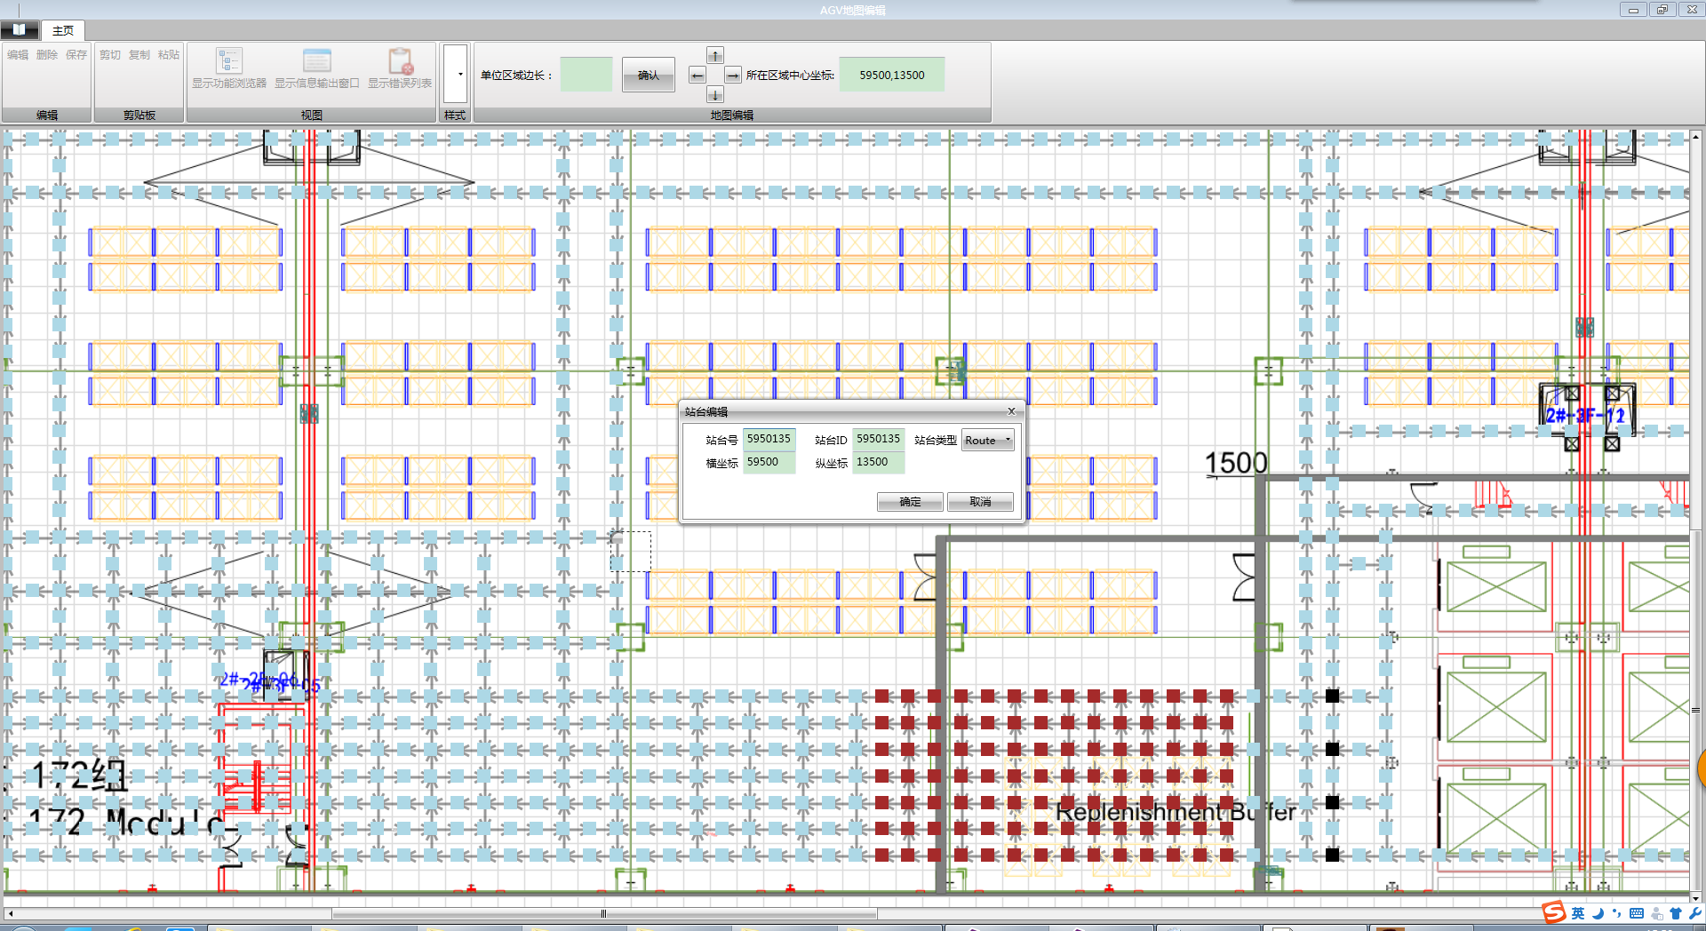
Task: Open the IME skin shirt icon
Action: pyautogui.click(x=1676, y=913)
